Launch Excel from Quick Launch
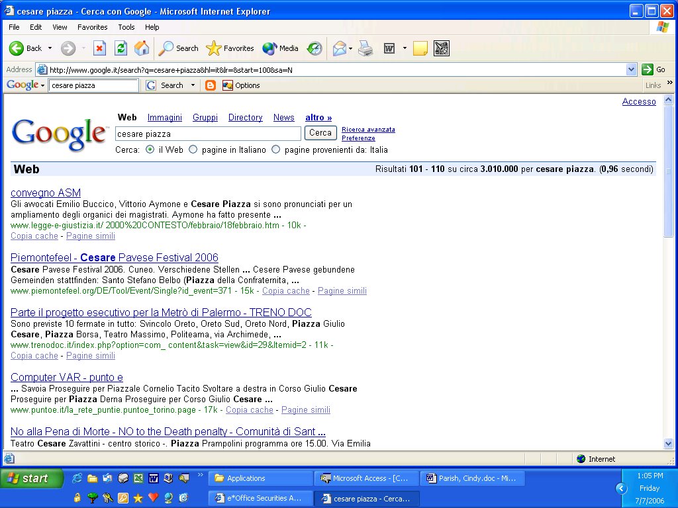Viewport: 678px width, 508px height. (x=138, y=478)
